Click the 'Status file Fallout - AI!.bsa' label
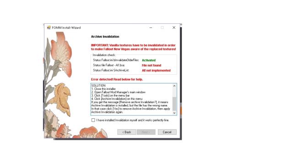 coord(109,65)
